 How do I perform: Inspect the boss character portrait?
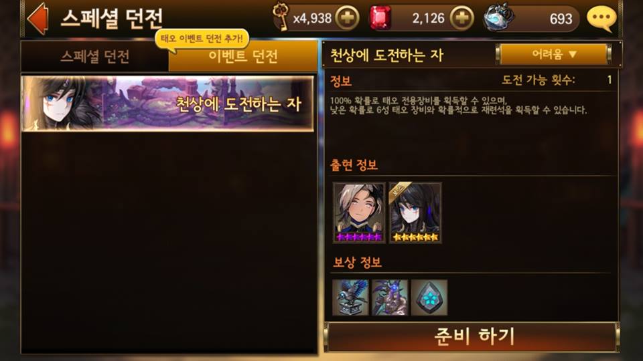415,213
